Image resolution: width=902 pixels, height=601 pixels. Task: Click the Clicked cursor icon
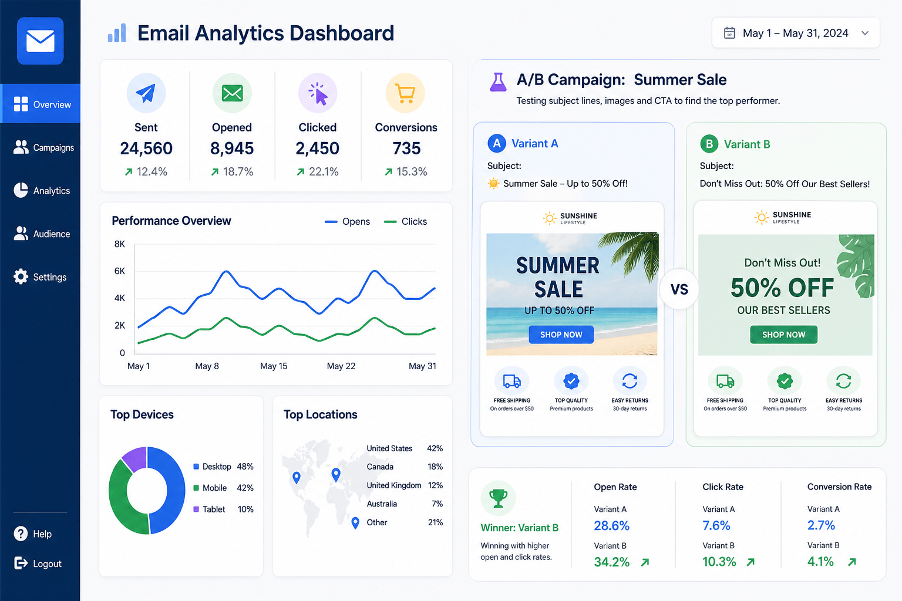[x=318, y=93]
